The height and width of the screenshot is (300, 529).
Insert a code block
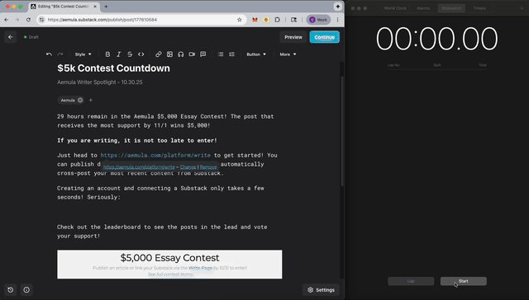(x=141, y=54)
